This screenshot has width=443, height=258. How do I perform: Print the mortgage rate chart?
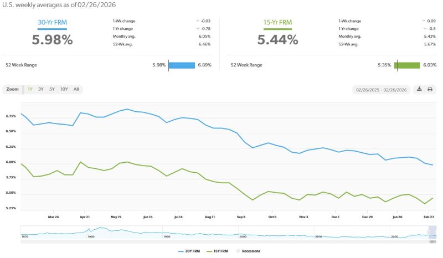(x=430, y=89)
